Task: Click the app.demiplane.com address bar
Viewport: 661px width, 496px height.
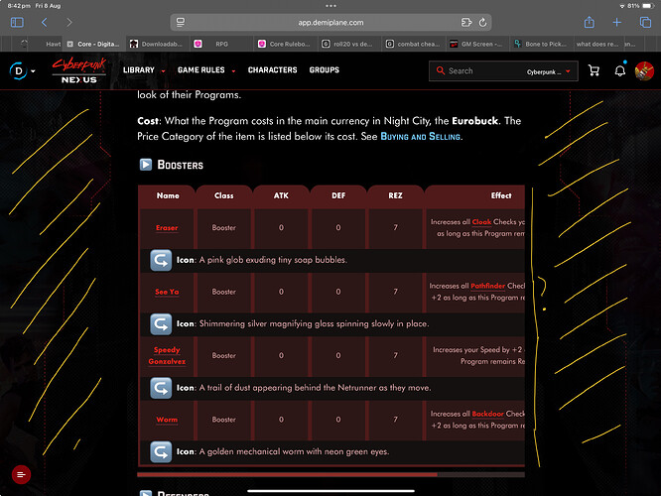Action: pyautogui.click(x=330, y=23)
